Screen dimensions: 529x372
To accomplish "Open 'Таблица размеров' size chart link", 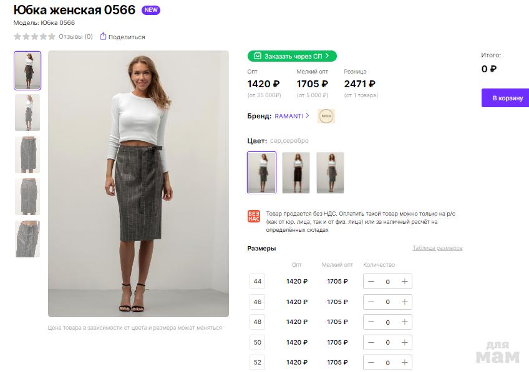I will pyautogui.click(x=437, y=248).
